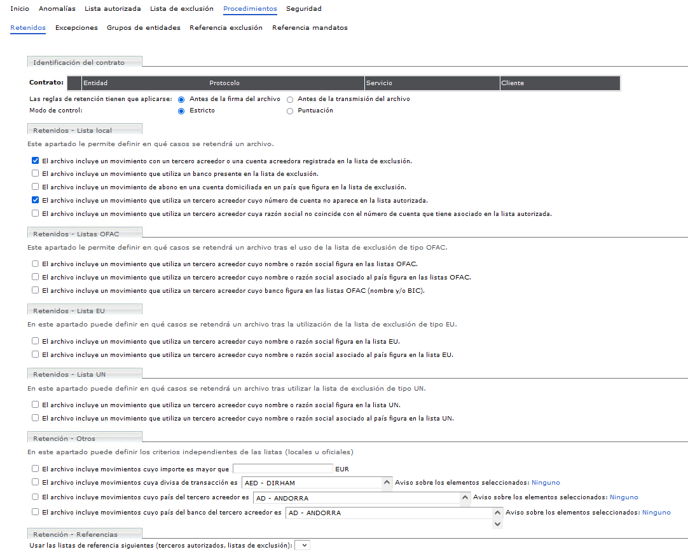Open the Seguridad menu
The image size is (688, 552).
coord(303,9)
